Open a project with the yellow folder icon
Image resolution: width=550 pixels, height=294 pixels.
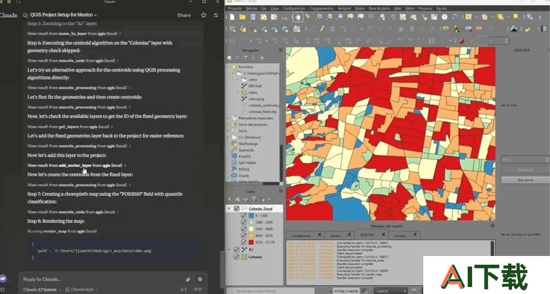pos(243,16)
